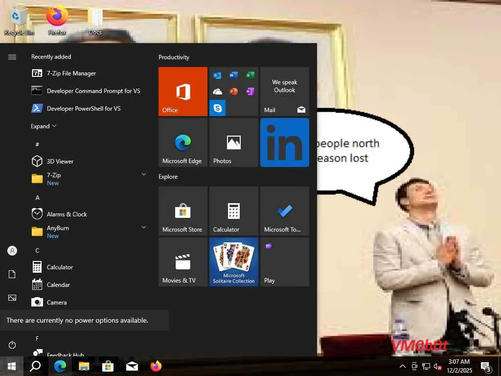
Task: Click the Productivity group heading
Action: tap(174, 57)
